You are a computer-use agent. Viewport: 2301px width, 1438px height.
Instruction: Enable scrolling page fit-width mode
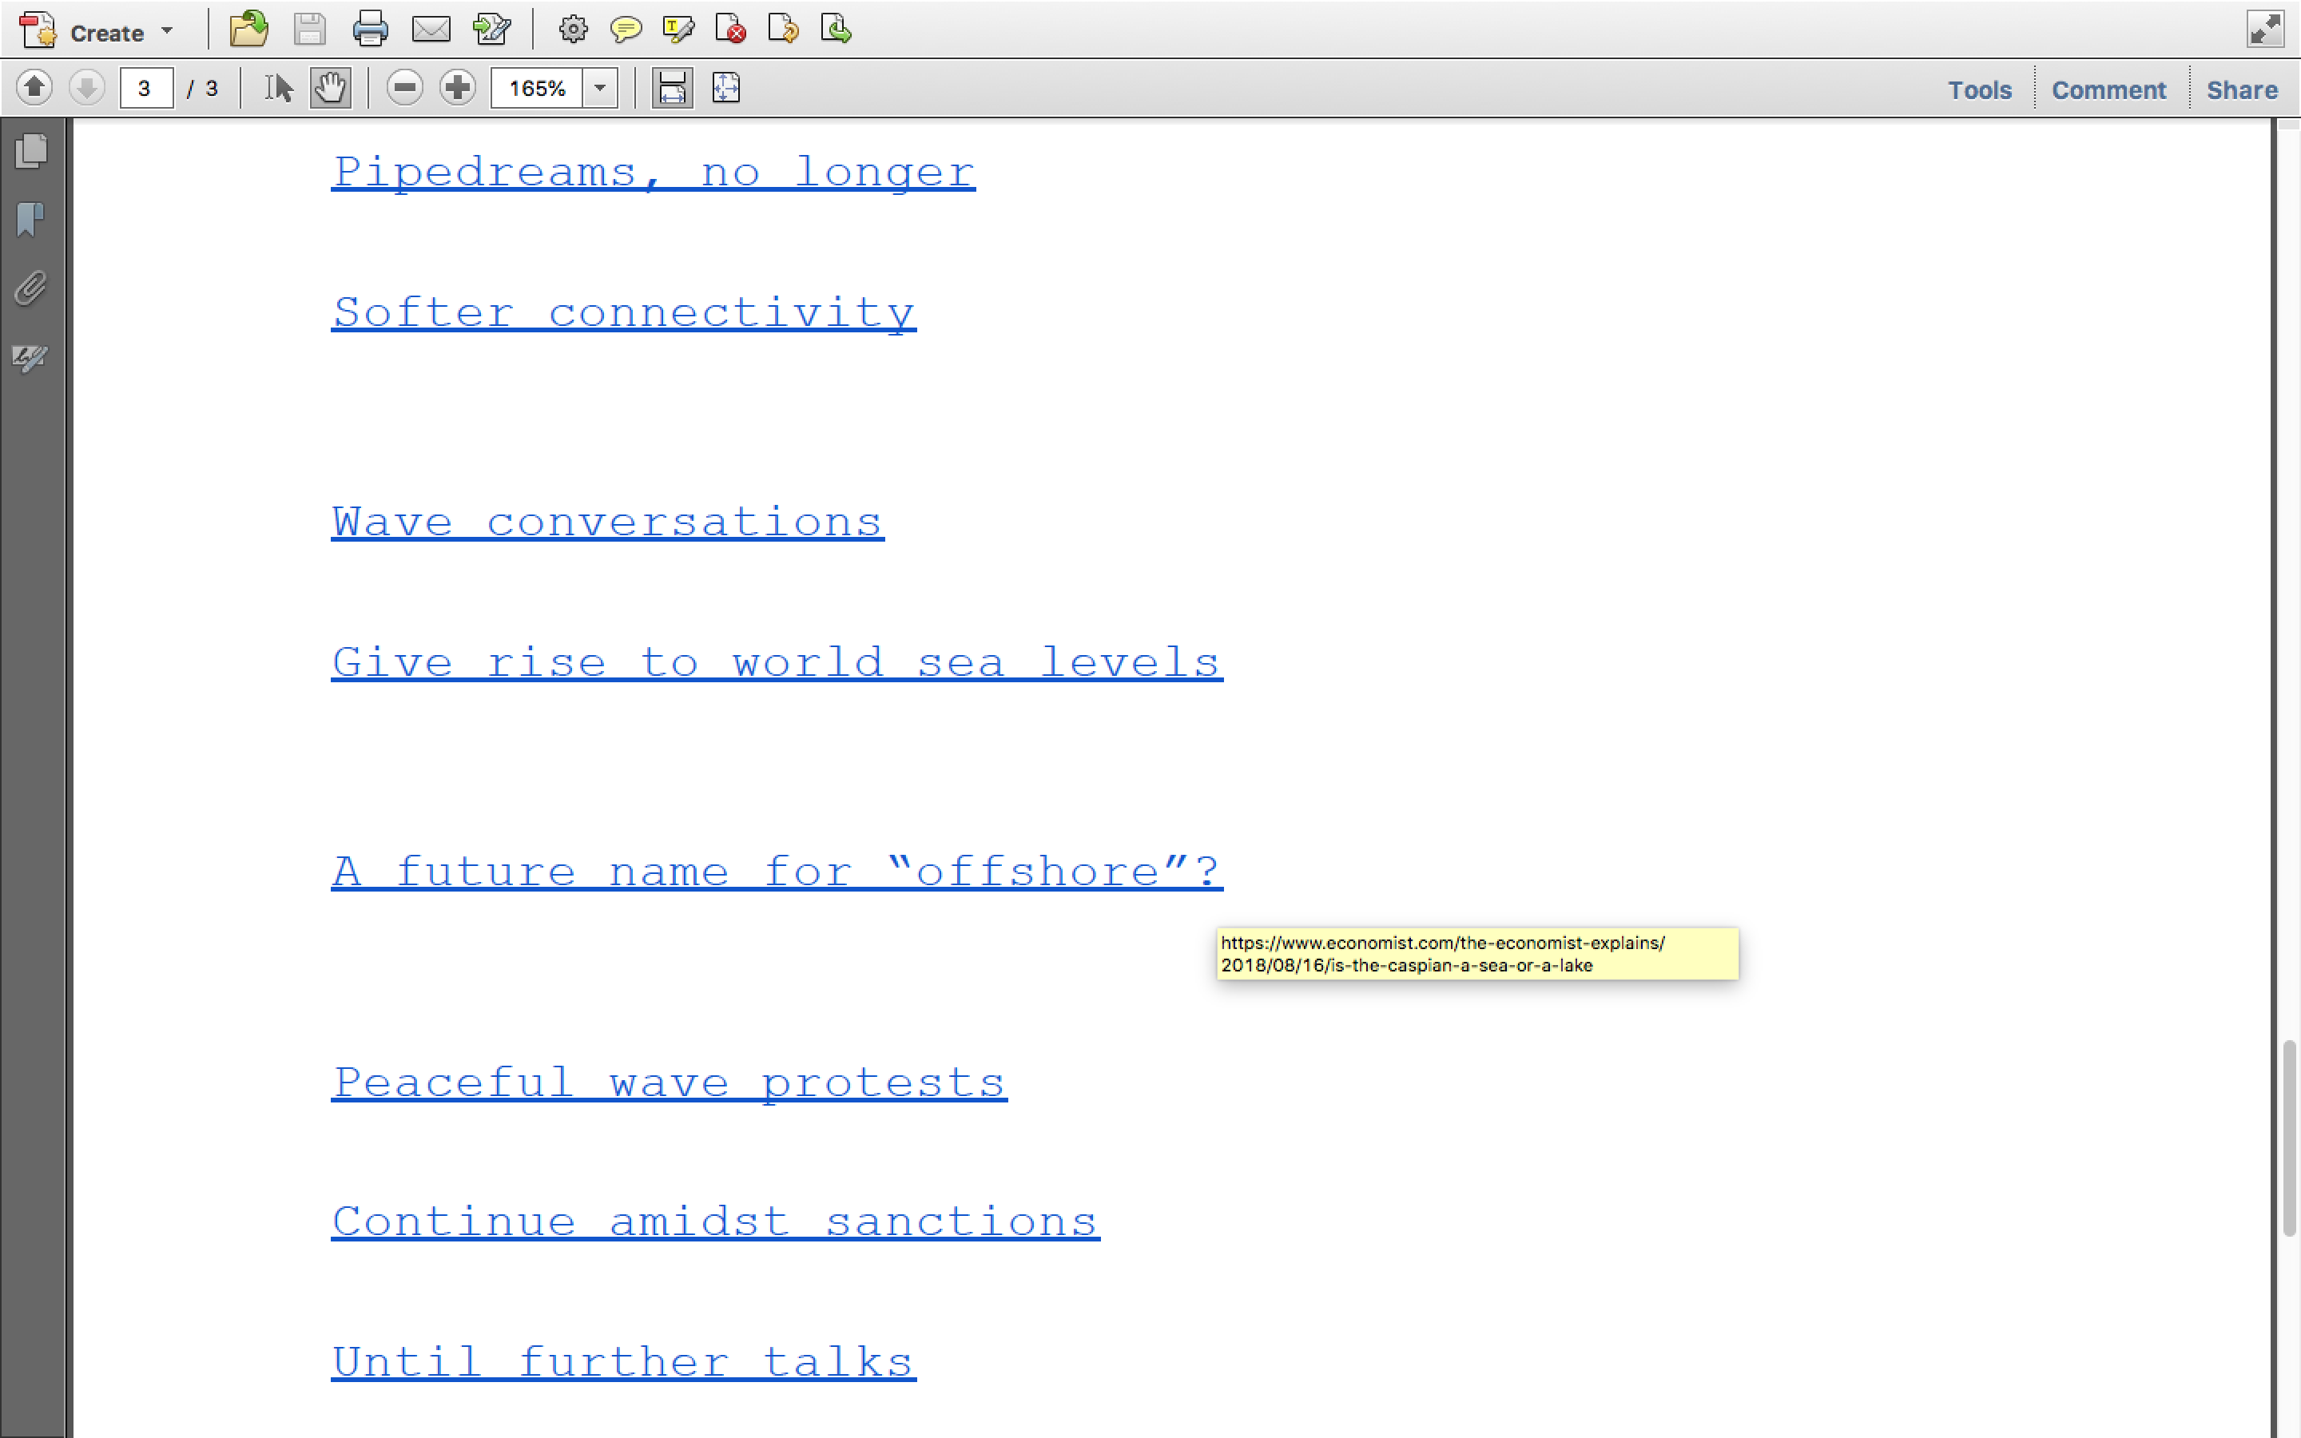point(672,88)
